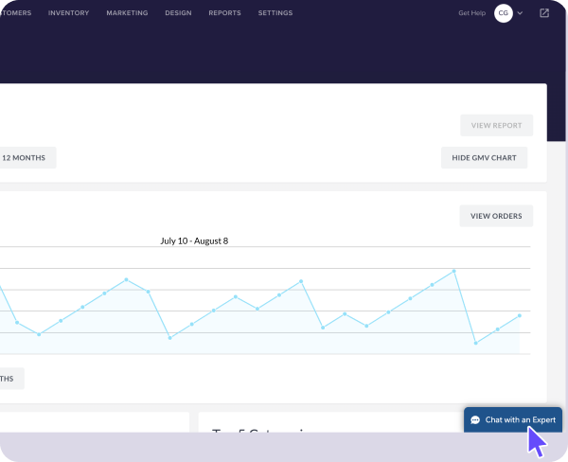Expand the account dropdown chevron beside CG

click(x=520, y=13)
